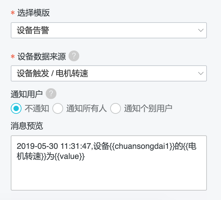Click the timestamp text in message preview
221x200 pixels.
click(54, 146)
